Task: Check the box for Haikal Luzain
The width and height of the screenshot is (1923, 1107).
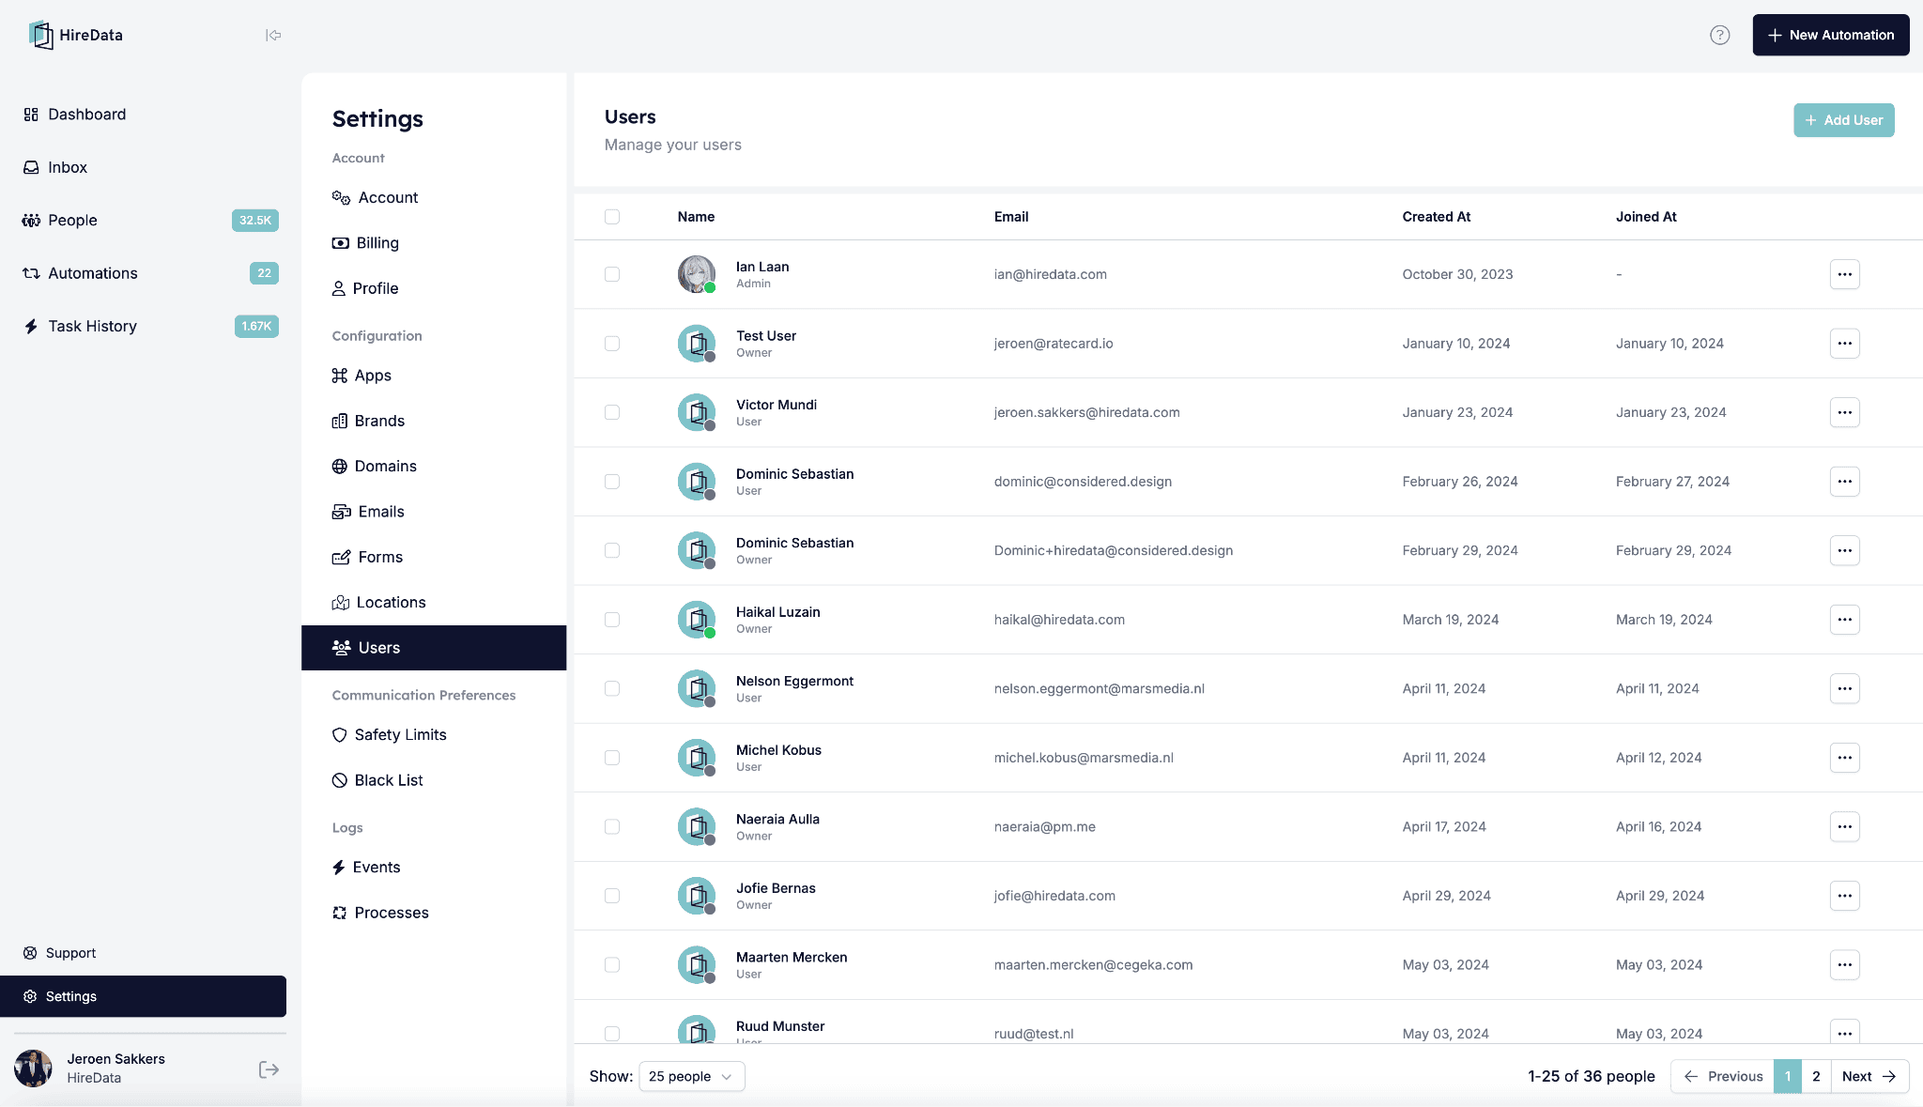Action: click(612, 620)
